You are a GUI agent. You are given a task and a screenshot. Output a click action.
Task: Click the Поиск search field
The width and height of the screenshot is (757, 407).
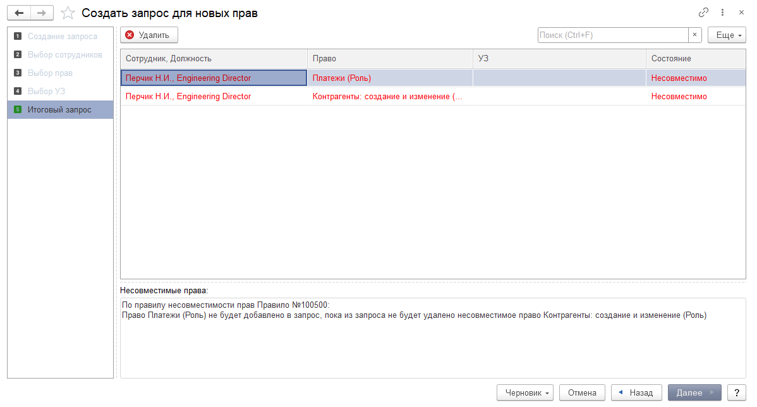coord(613,35)
